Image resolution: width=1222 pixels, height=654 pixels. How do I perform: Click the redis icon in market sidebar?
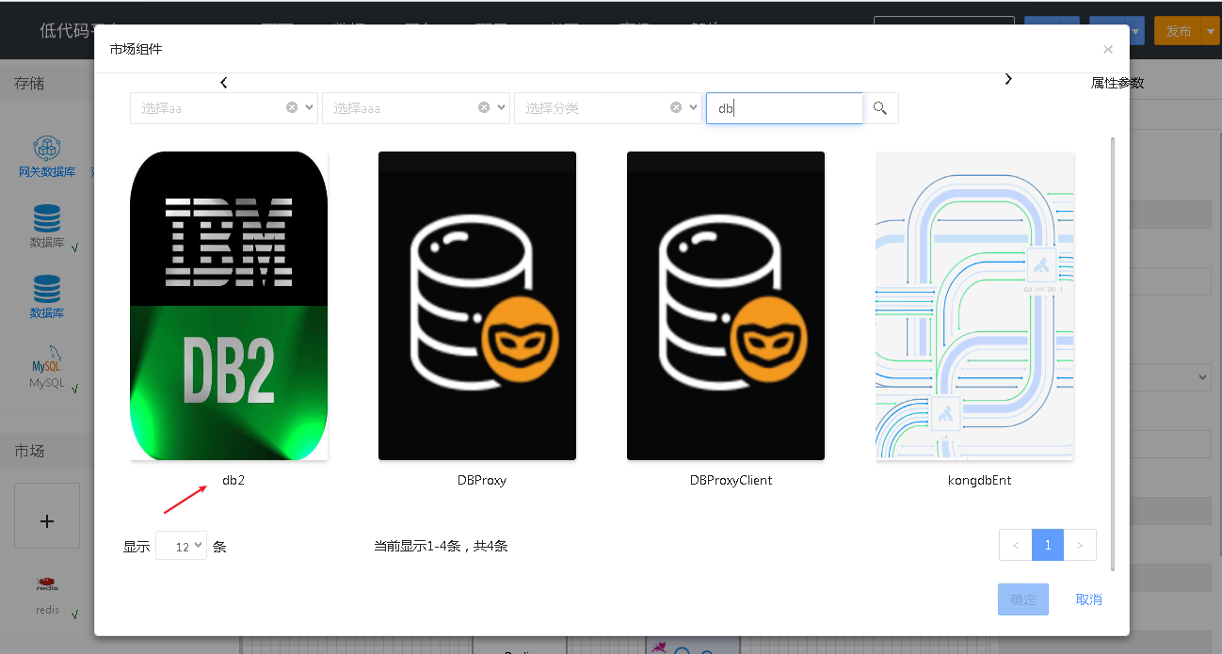click(47, 584)
